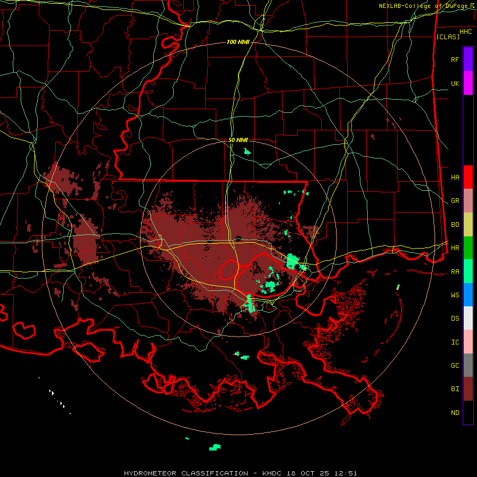Click the BD legend label

[x=455, y=225]
